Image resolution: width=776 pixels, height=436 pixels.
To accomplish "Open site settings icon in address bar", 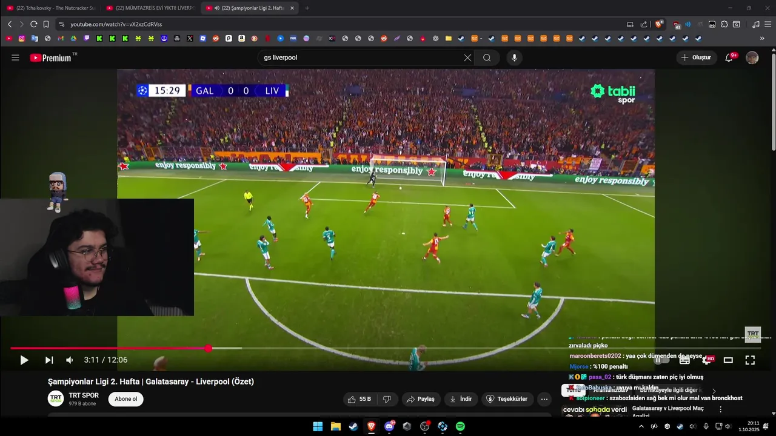I will click(61, 24).
